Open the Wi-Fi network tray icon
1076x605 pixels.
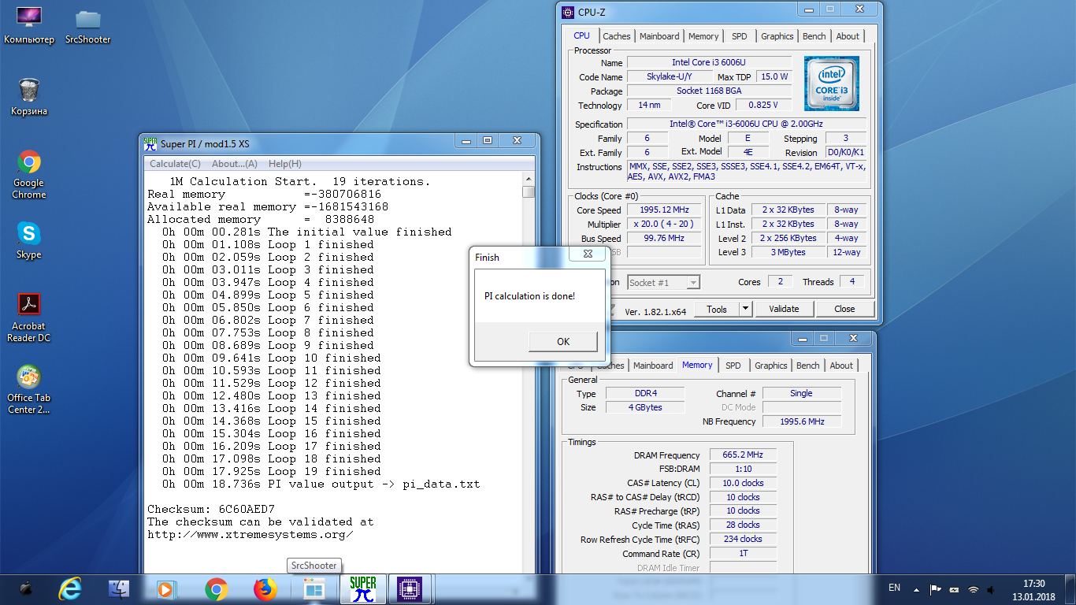click(x=974, y=588)
